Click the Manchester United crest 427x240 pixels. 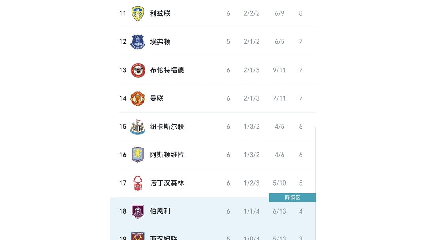(137, 98)
